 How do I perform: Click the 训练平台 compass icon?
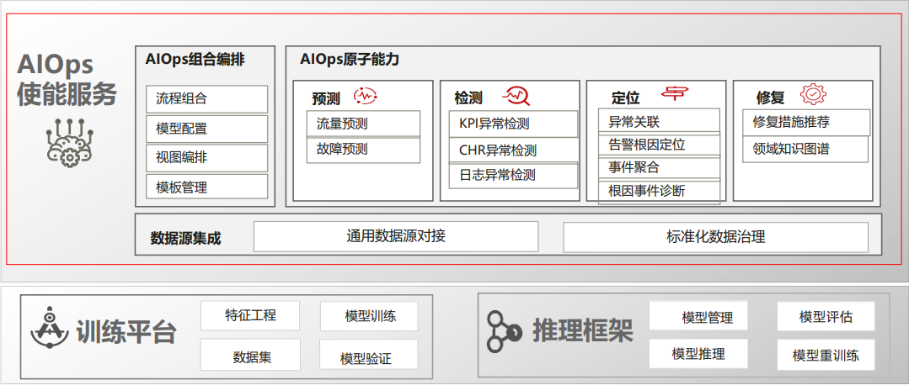click(x=49, y=329)
